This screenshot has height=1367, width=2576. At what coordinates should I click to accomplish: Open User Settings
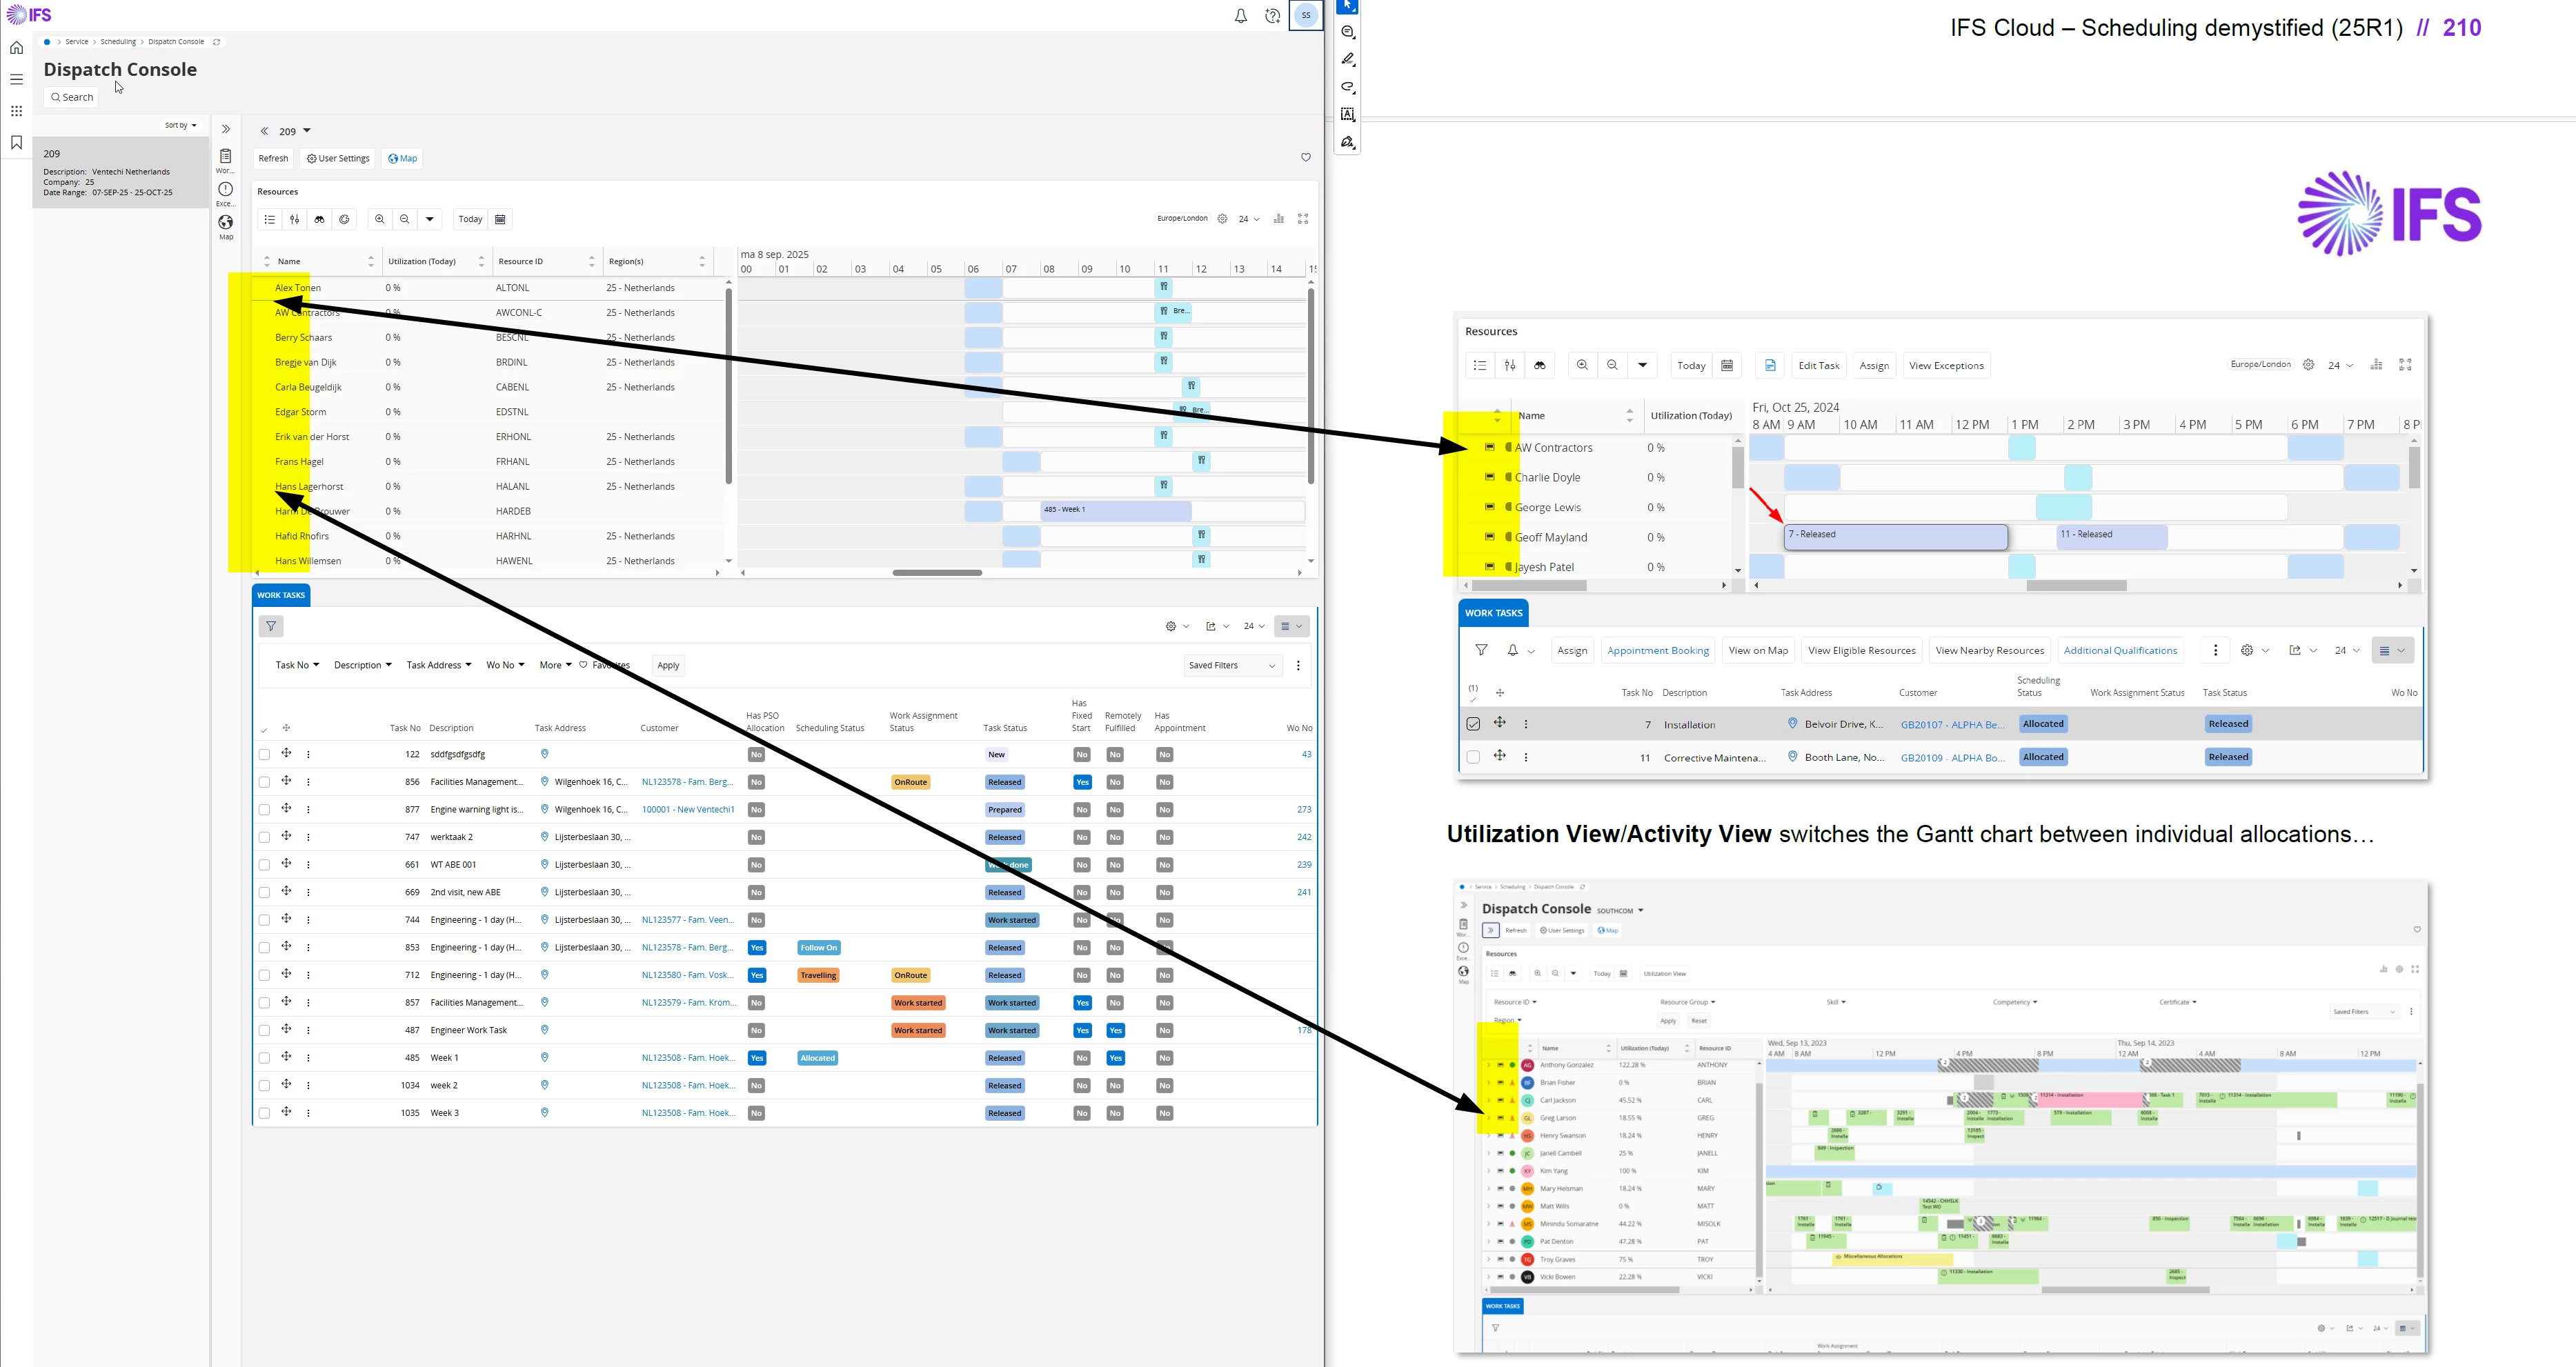click(338, 158)
